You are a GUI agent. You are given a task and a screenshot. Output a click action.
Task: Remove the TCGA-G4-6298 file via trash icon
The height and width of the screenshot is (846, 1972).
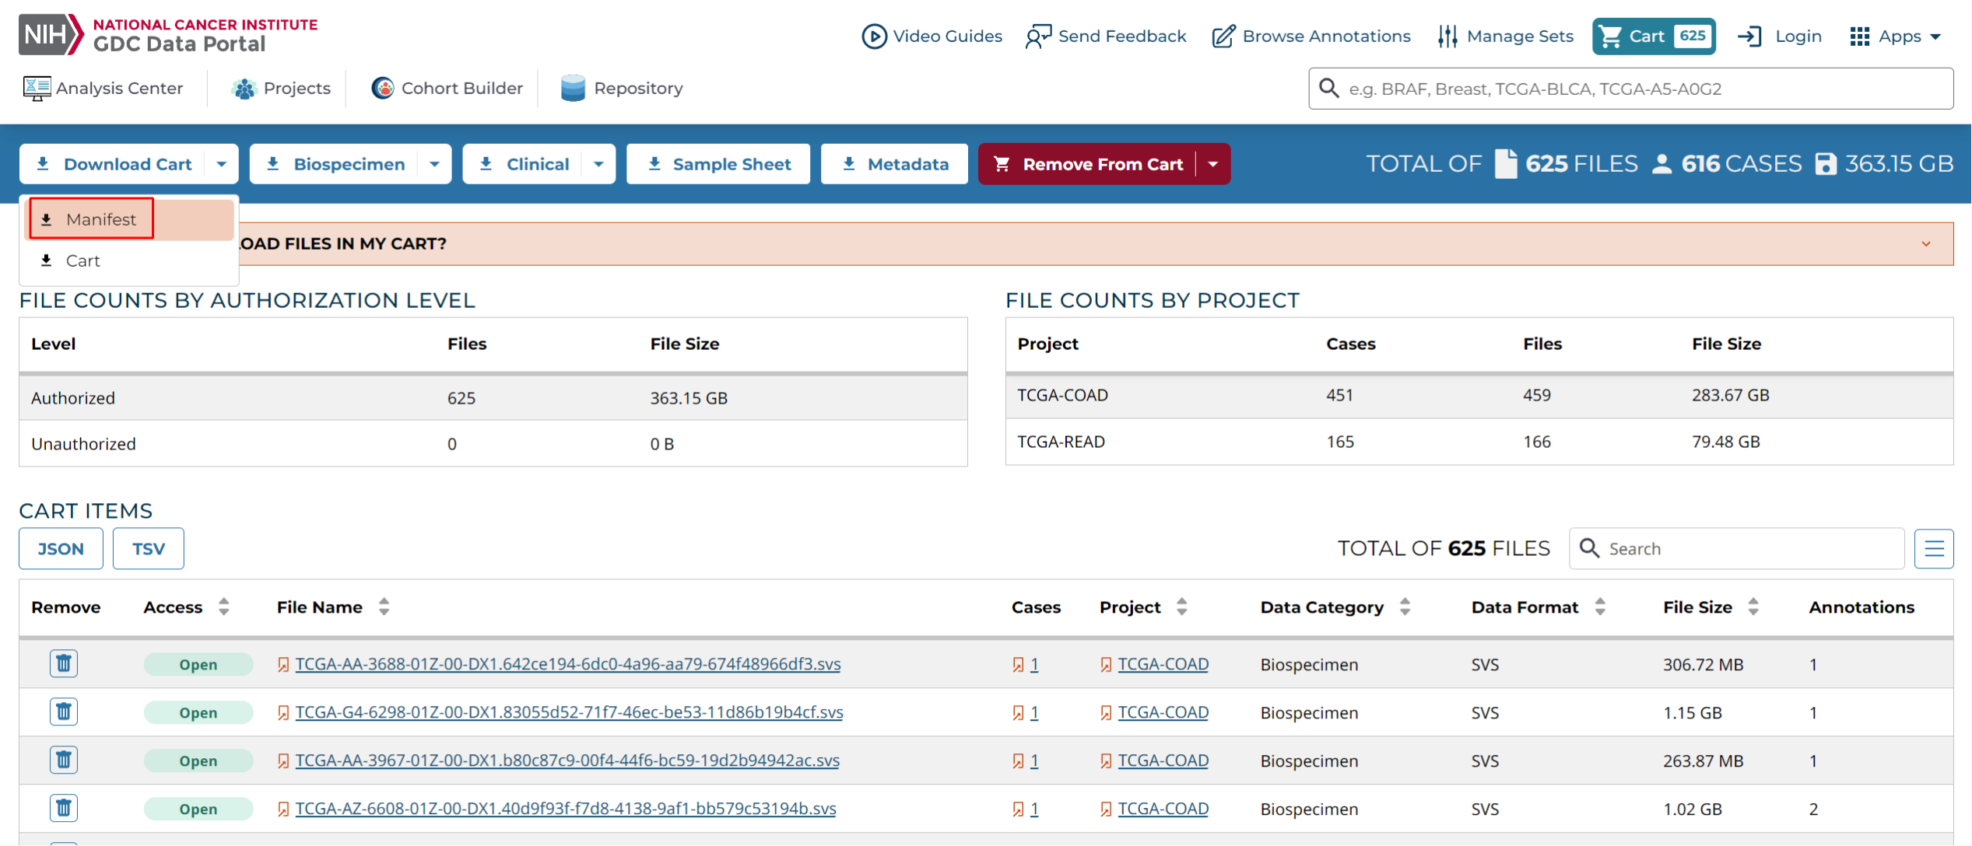64,711
